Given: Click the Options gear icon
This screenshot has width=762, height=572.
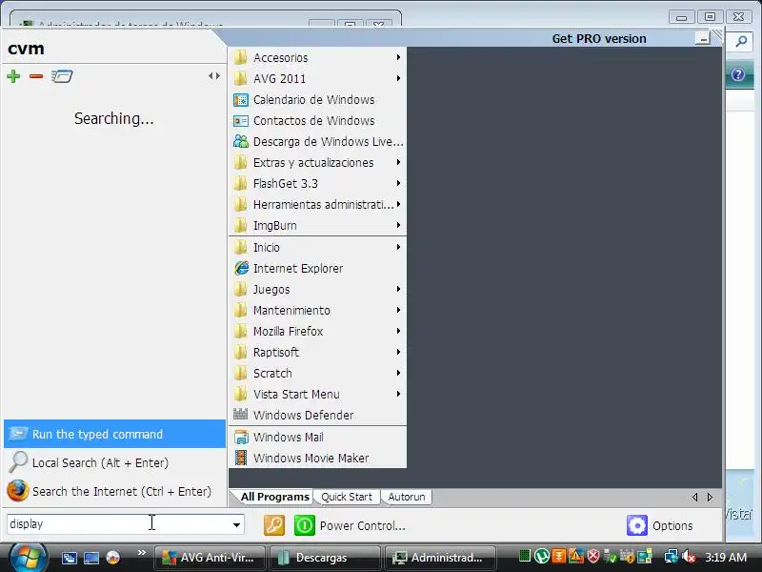Looking at the screenshot, I should coord(637,525).
